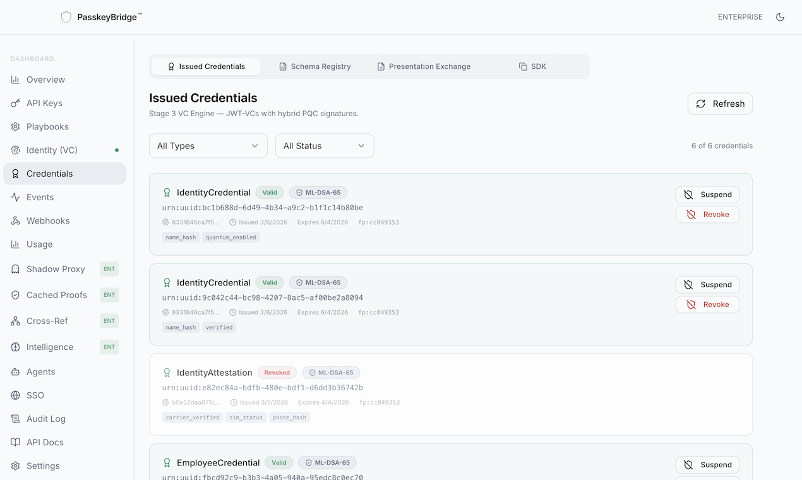Revoke the second IdentityCredential
802x480 pixels.
707,304
